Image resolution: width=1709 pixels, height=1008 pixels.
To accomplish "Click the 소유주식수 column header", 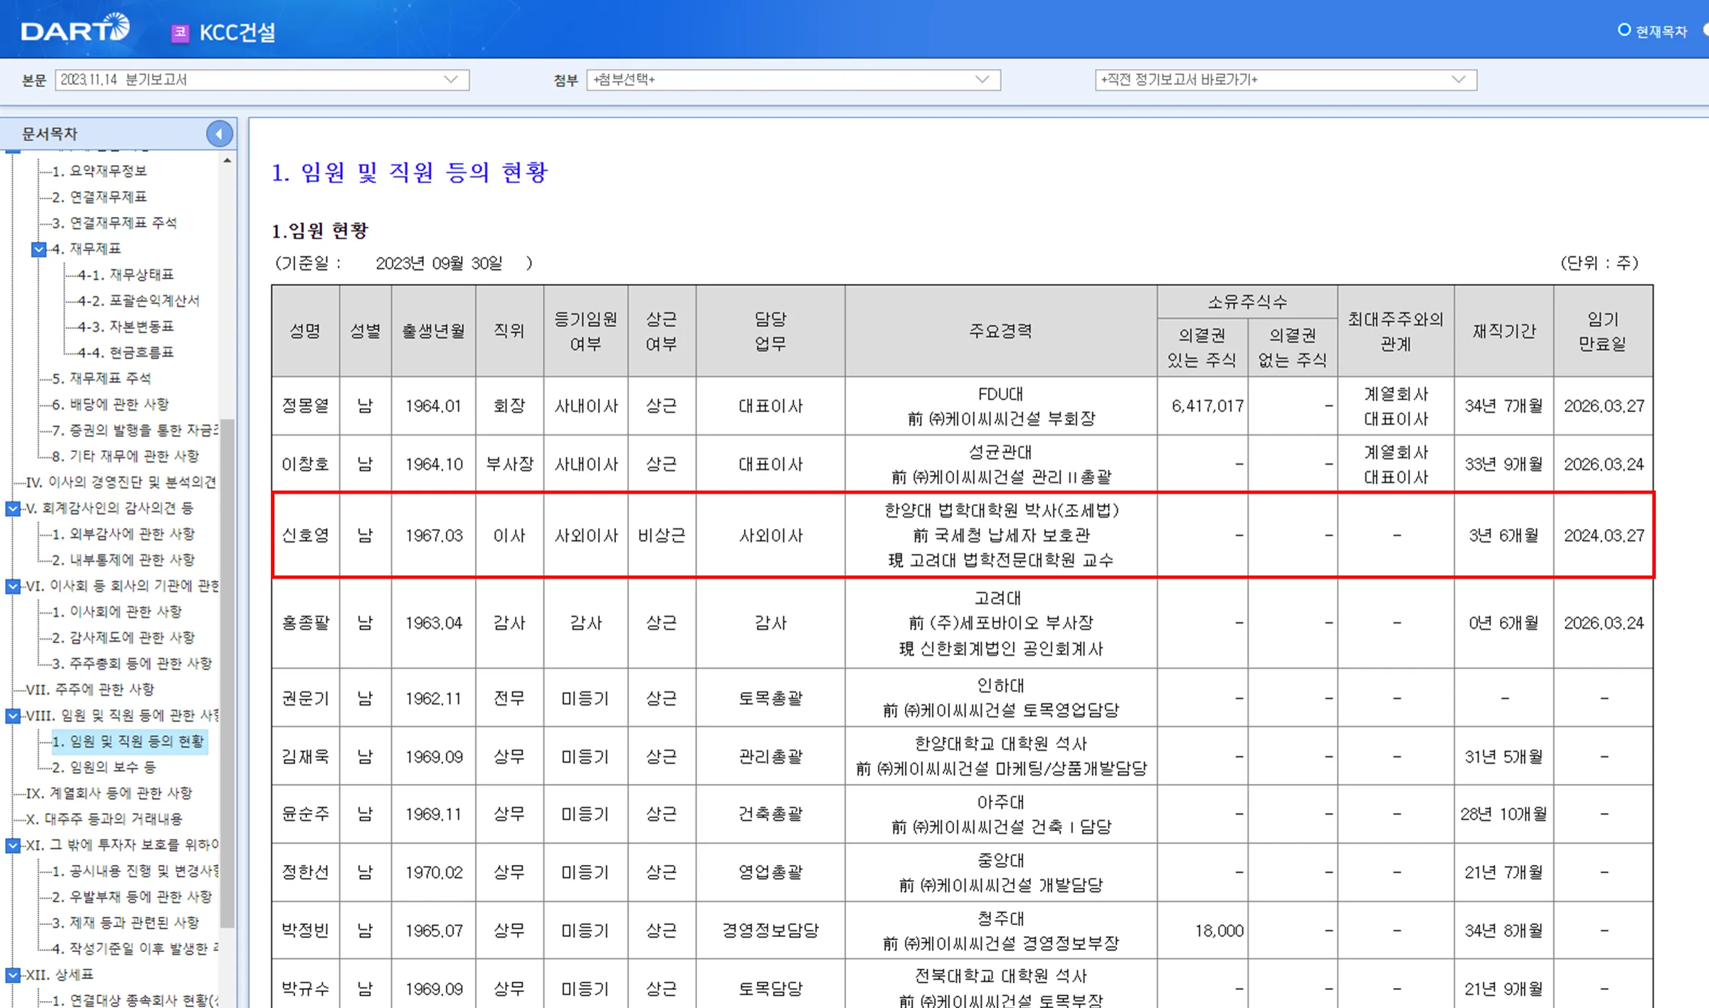I will coord(1247,302).
